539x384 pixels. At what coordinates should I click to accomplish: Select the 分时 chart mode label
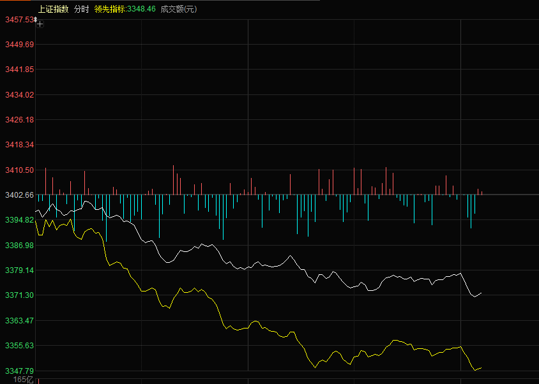click(82, 10)
